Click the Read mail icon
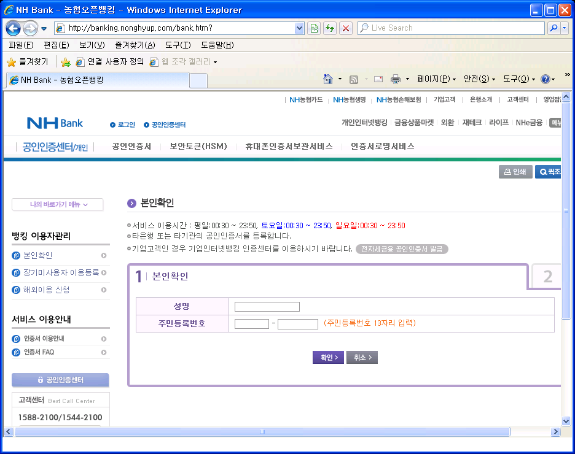575x454 pixels. pos(378,79)
